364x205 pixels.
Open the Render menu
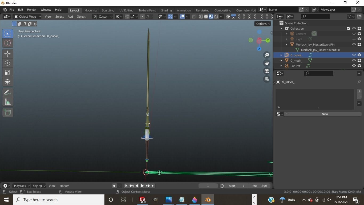32,10
